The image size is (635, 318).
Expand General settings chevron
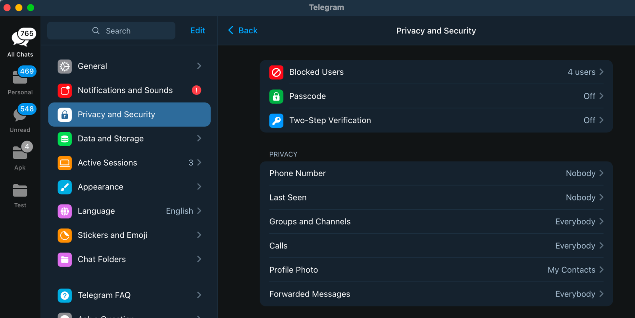coord(199,66)
